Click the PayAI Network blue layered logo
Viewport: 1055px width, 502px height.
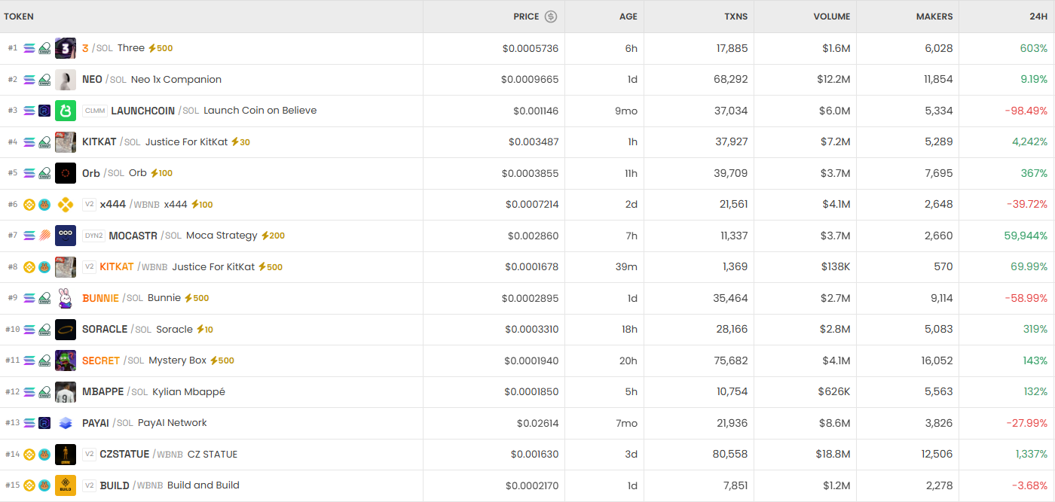click(x=66, y=423)
